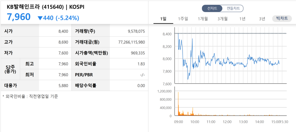Click the market cap value 969,335
This screenshot has height=132, width=296.
(138, 53)
